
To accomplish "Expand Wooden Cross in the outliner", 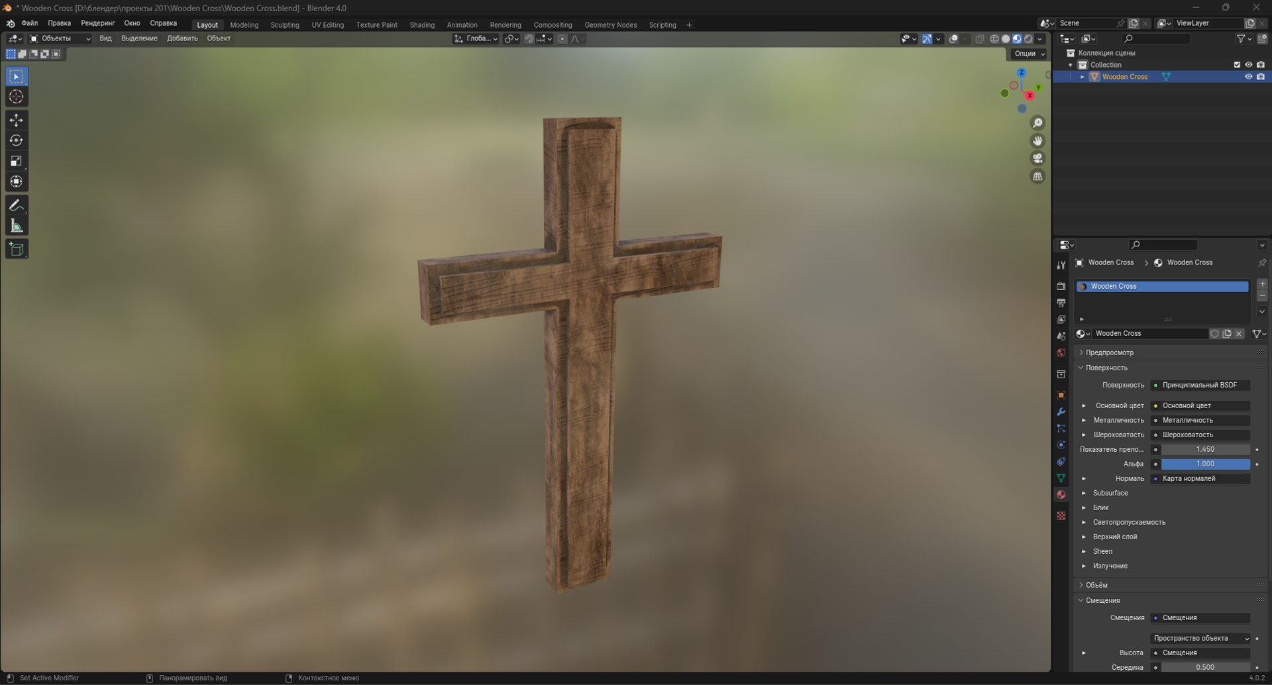I will coord(1083,77).
